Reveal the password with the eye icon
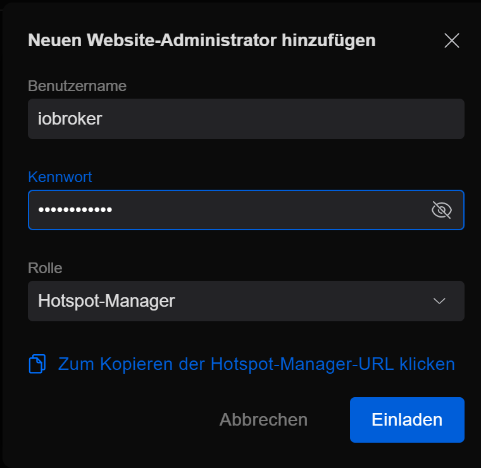This screenshot has width=481, height=468. (441, 210)
